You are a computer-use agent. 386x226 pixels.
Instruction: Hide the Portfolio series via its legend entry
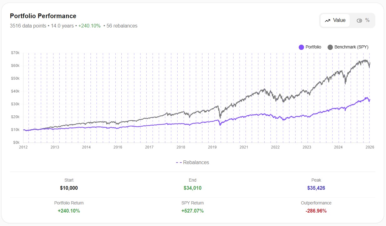(x=310, y=47)
